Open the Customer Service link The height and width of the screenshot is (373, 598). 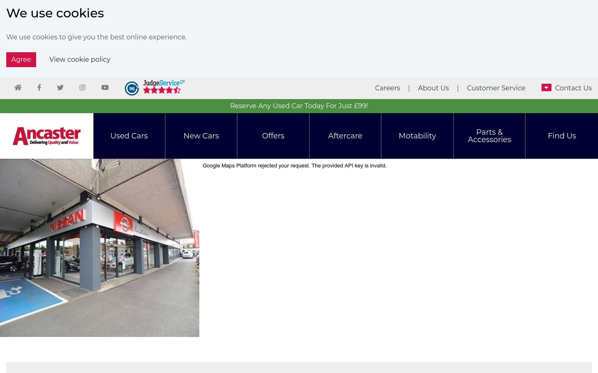coord(496,88)
